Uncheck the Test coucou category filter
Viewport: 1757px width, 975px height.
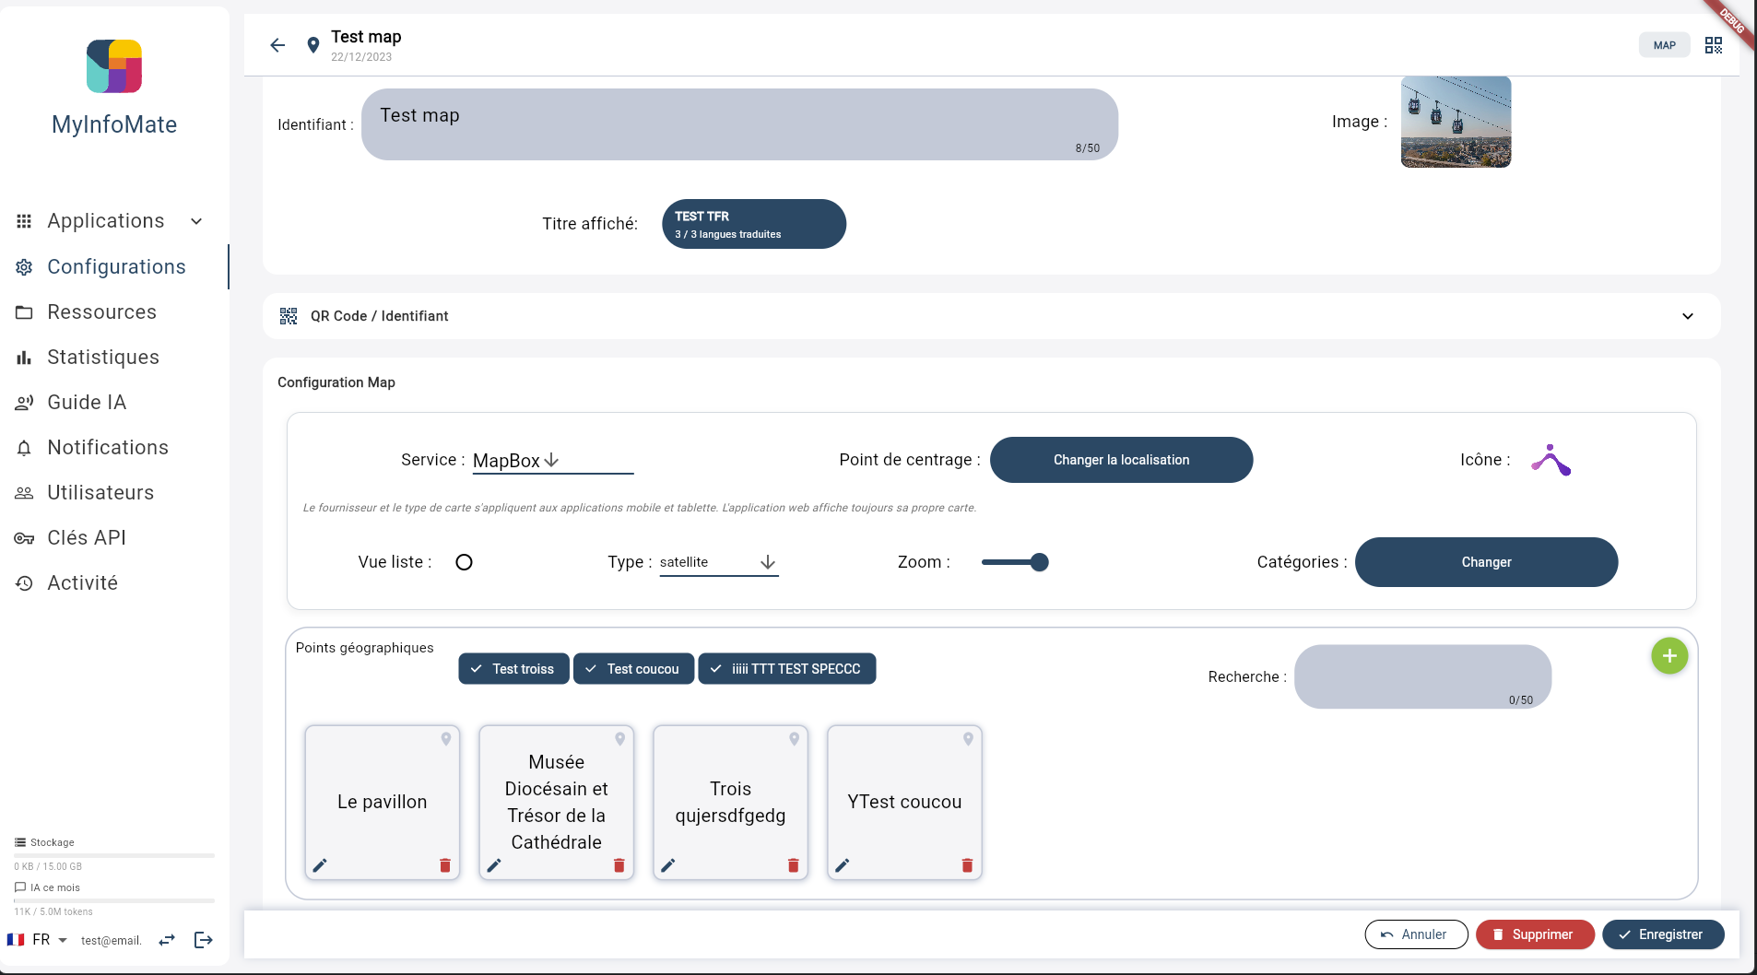coord(633,669)
